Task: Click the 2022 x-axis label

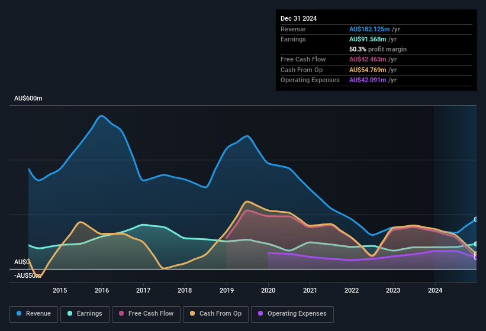Action: [x=352, y=290]
